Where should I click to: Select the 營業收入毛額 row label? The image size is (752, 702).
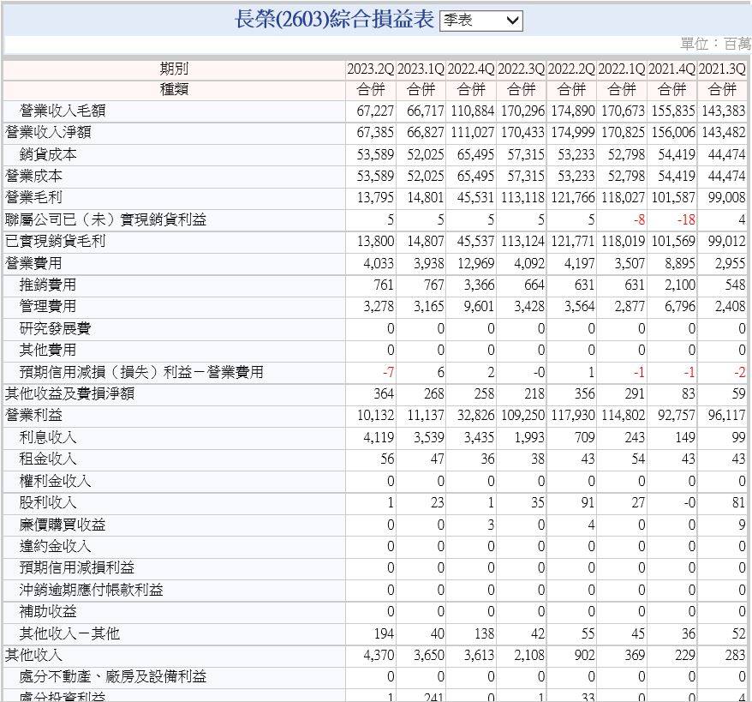(63, 111)
